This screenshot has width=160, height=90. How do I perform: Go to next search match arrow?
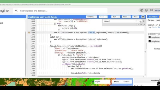[136, 21]
